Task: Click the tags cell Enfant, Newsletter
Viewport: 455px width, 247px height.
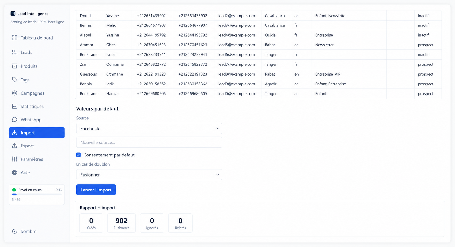Action: coord(331,16)
